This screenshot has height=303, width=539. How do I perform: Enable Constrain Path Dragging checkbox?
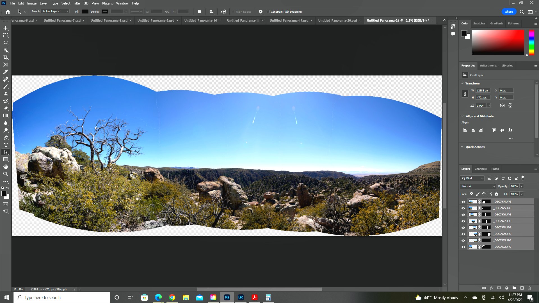pyautogui.click(x=268, y=12)
